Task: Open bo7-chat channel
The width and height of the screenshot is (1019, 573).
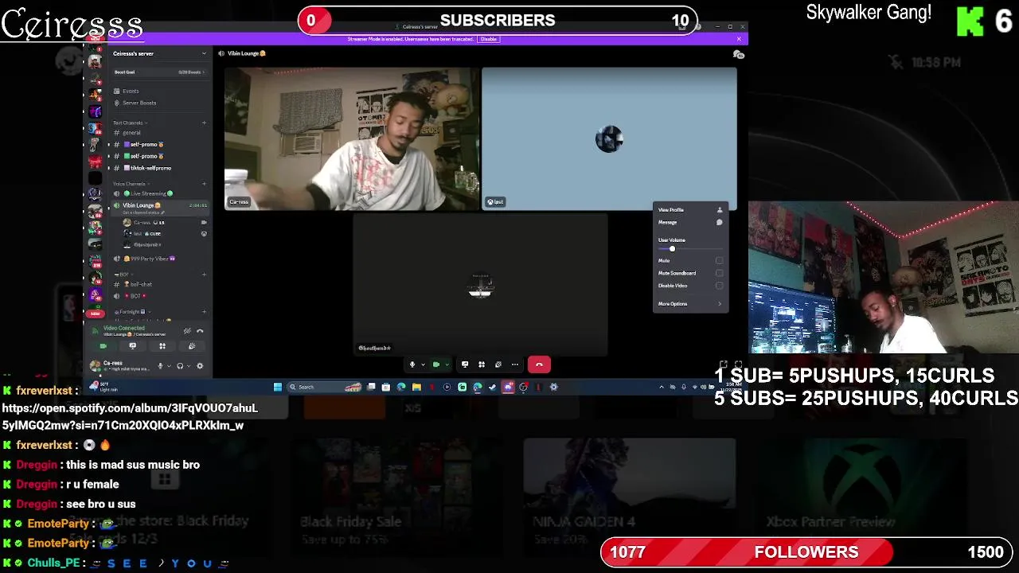Action: [x=159, y=284]
